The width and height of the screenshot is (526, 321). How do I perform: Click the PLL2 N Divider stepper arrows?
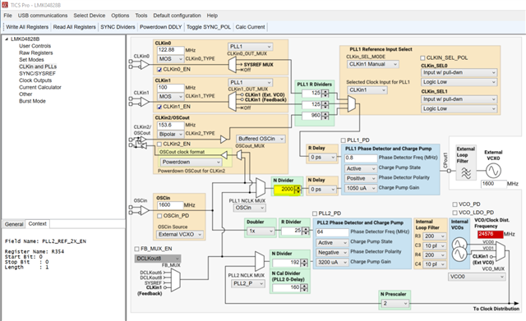(304, 263)
